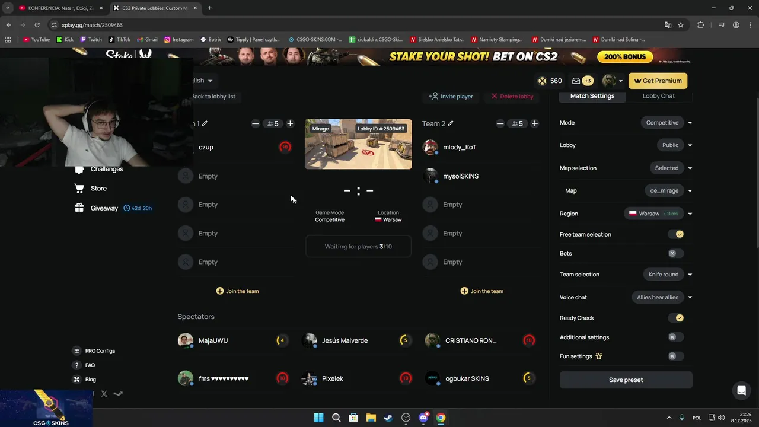Viewport: 759px width, 427px height.
Task: Open the Twitch bookmark
Action: tap(91, 40)
